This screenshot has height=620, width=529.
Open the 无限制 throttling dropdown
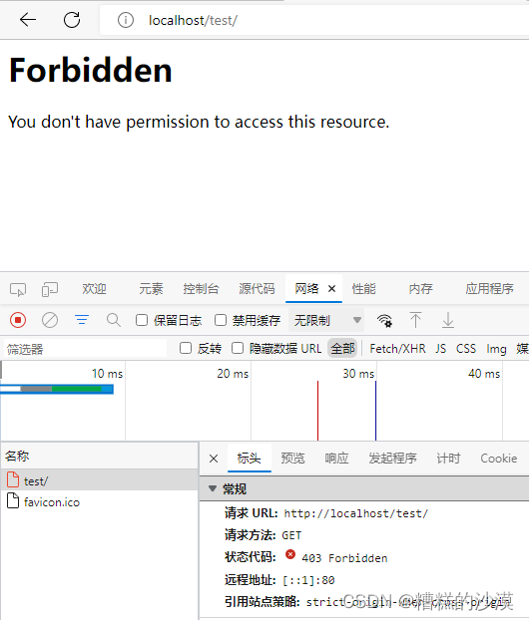click(x=327, y=320)
